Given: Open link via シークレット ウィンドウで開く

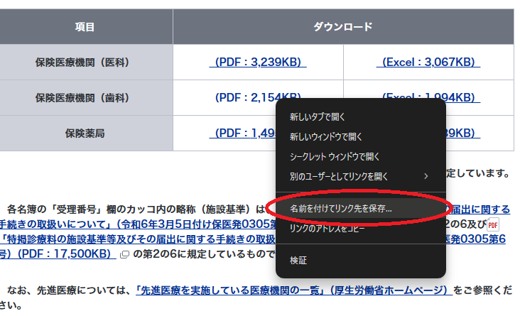Looking at the screenshot, I should coord(335,156).
